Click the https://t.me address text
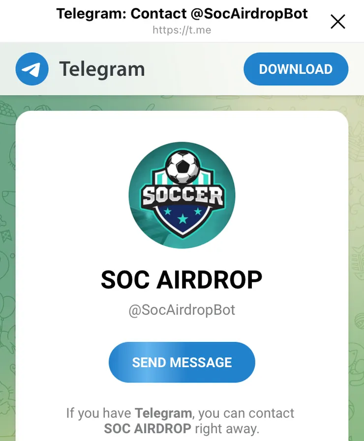Screen dimensions: 364x441 [x=182, y=30]
